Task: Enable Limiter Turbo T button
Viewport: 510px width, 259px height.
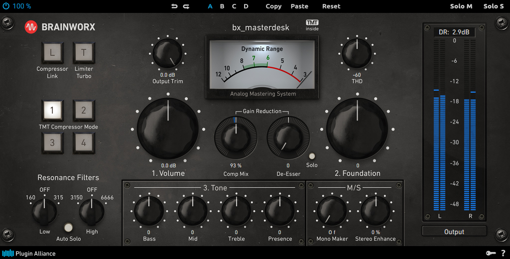Action: tap(84, 52)
